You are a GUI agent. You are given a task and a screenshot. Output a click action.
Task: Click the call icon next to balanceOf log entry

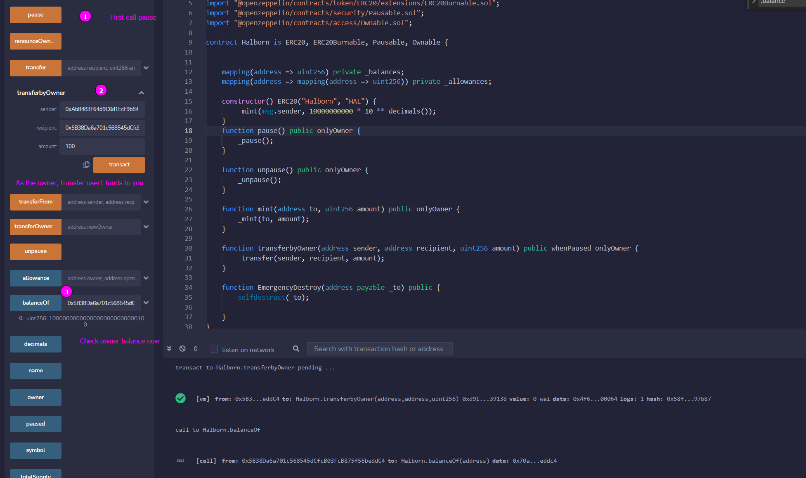click(180, 461)
